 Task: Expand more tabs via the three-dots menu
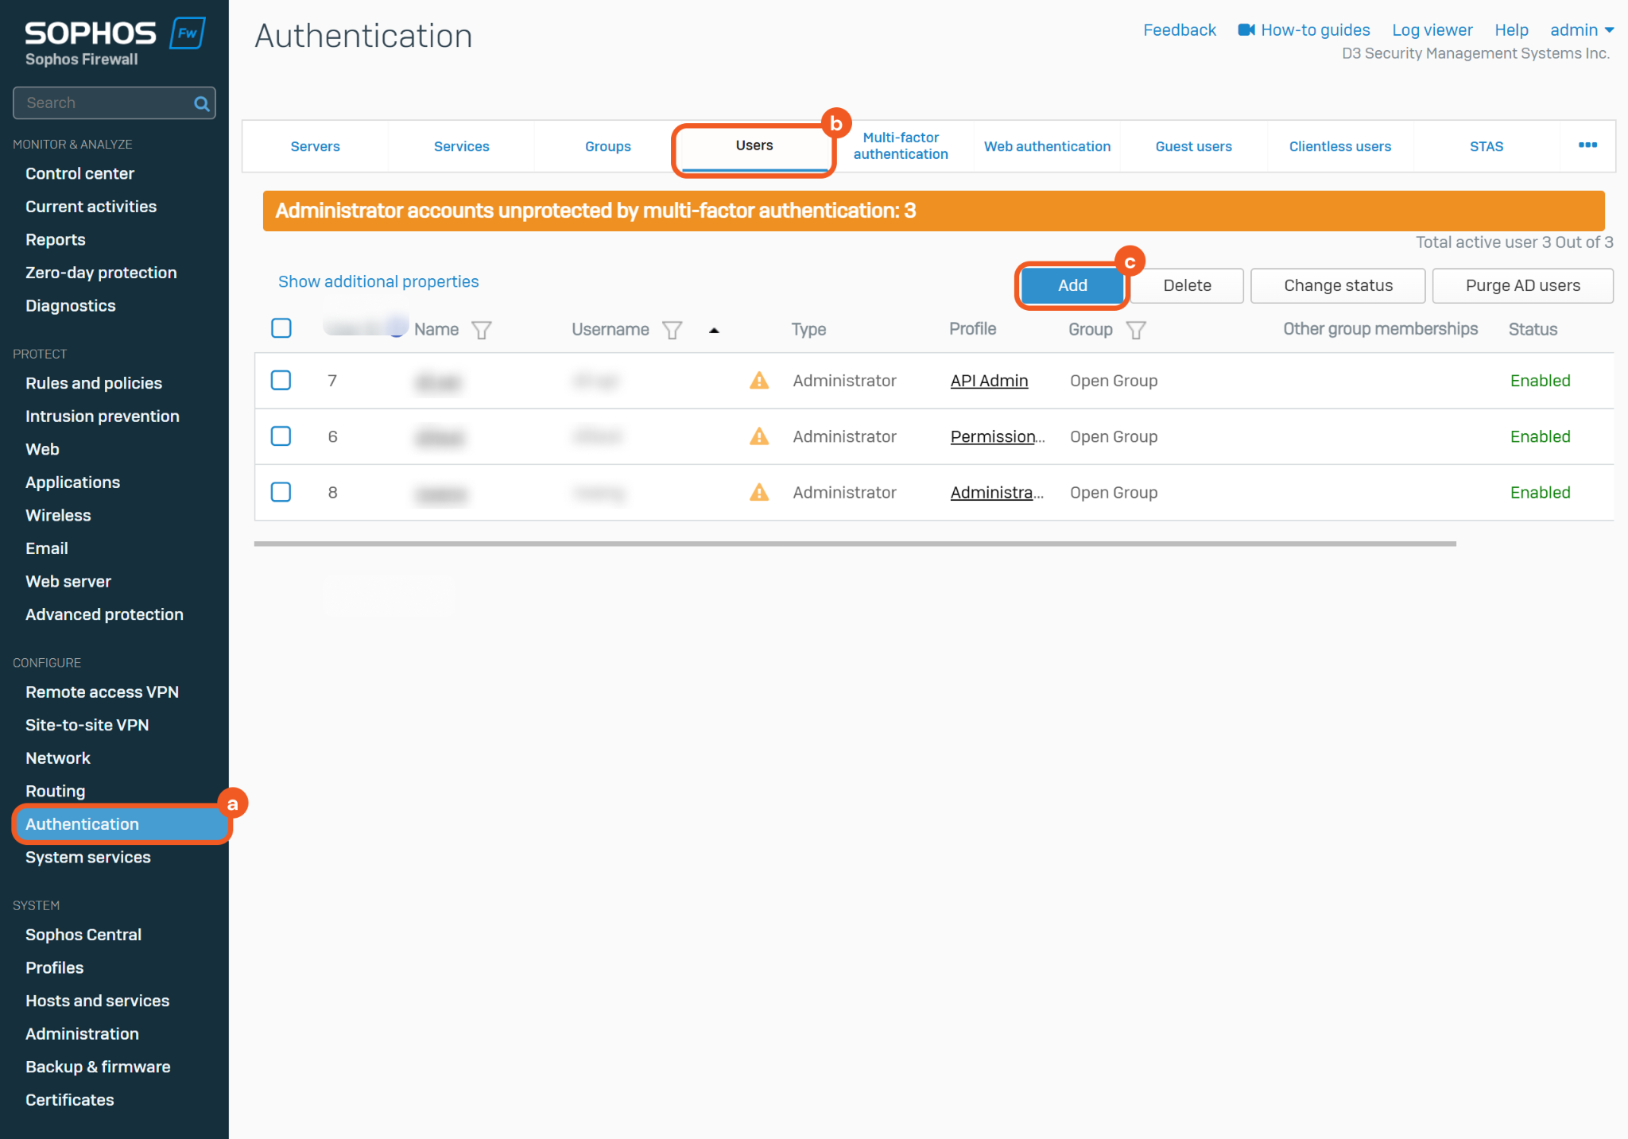coord(1587,145)
